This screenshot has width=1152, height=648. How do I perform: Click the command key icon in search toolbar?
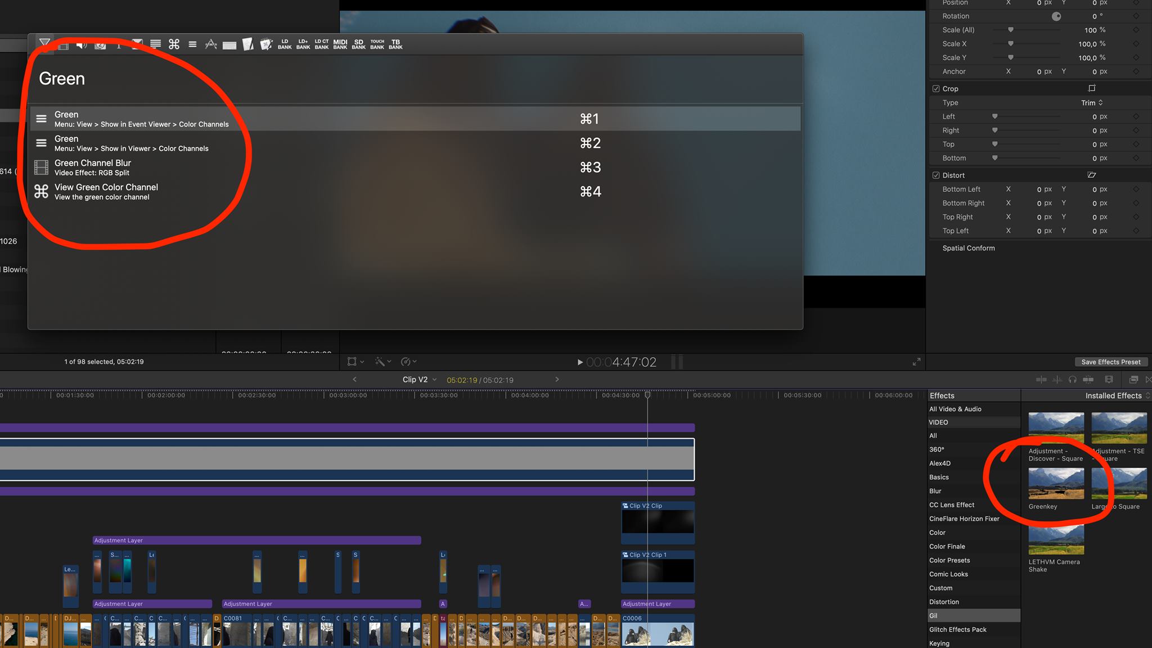pyautogui.click(x=174, y=44)
